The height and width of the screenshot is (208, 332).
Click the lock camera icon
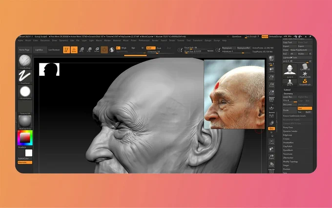[271, 123]
